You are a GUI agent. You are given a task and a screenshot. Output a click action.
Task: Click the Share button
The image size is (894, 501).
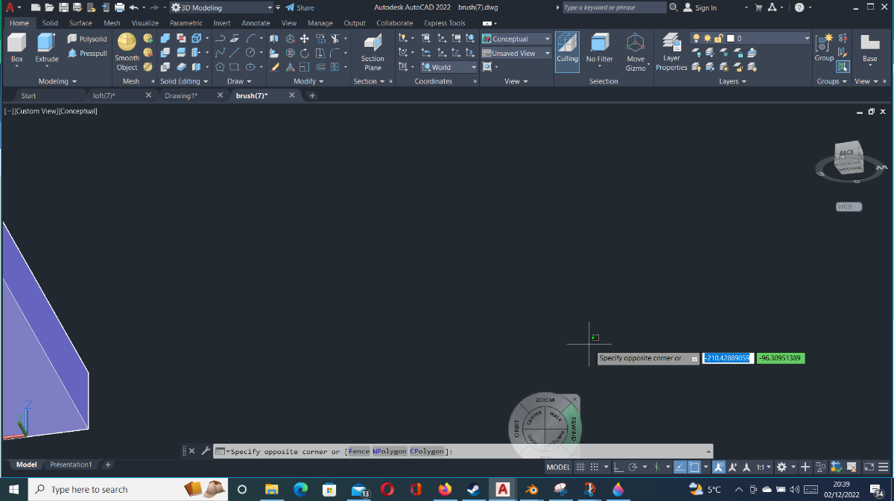coord(299,7)
